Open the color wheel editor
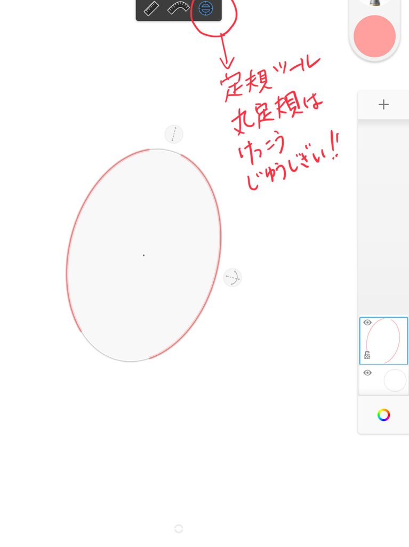Screen dimensions: 409x547 pos(383,415)
